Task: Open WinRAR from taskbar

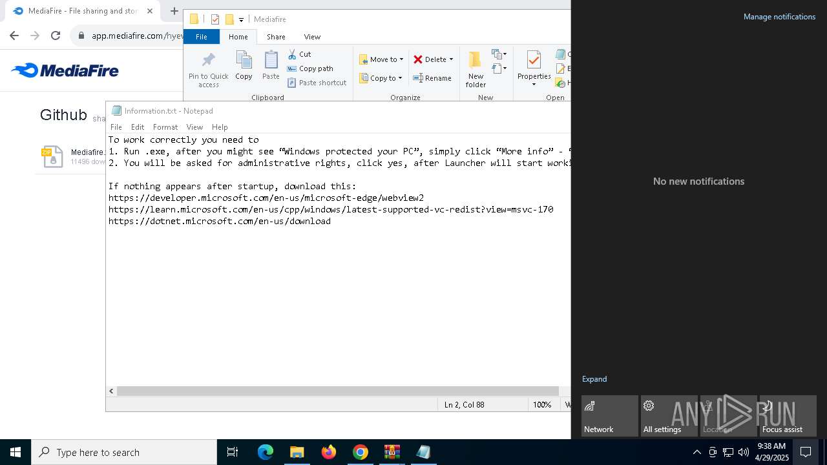Action: (392, 452)
